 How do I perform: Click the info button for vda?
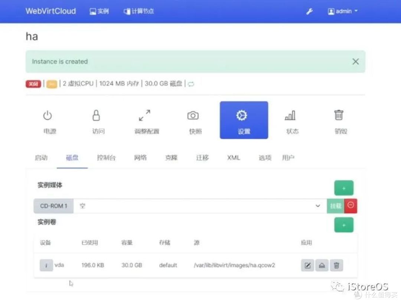(x=46, y=265)
